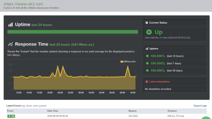Select the event date 2020-09-08 09:56:28
Screen dimensions: 212x119
58,116
